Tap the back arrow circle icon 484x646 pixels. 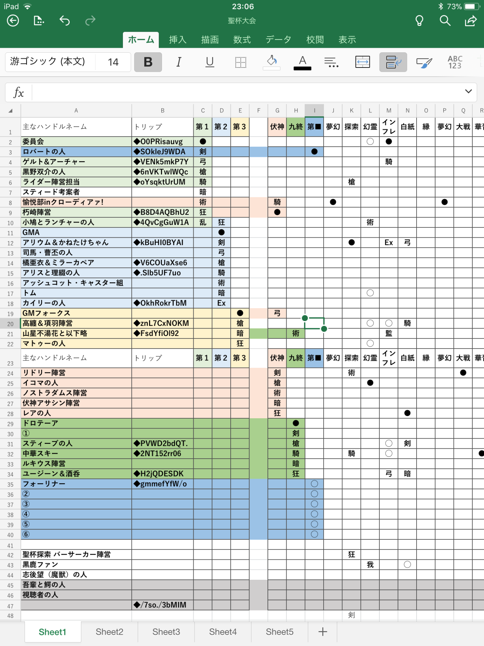point(13,21)
